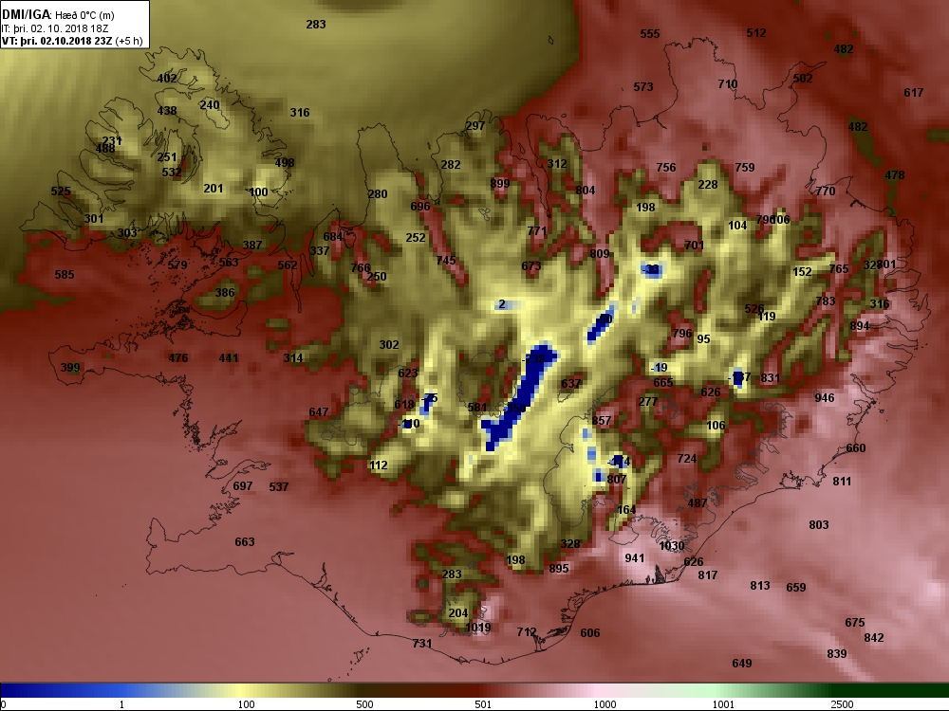Click map value '1030'
Viewport: 949px width, 711px height.
(671, 546)
